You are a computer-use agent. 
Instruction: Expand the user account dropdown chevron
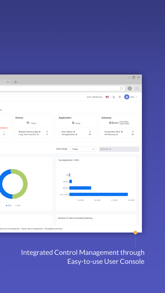137,97
